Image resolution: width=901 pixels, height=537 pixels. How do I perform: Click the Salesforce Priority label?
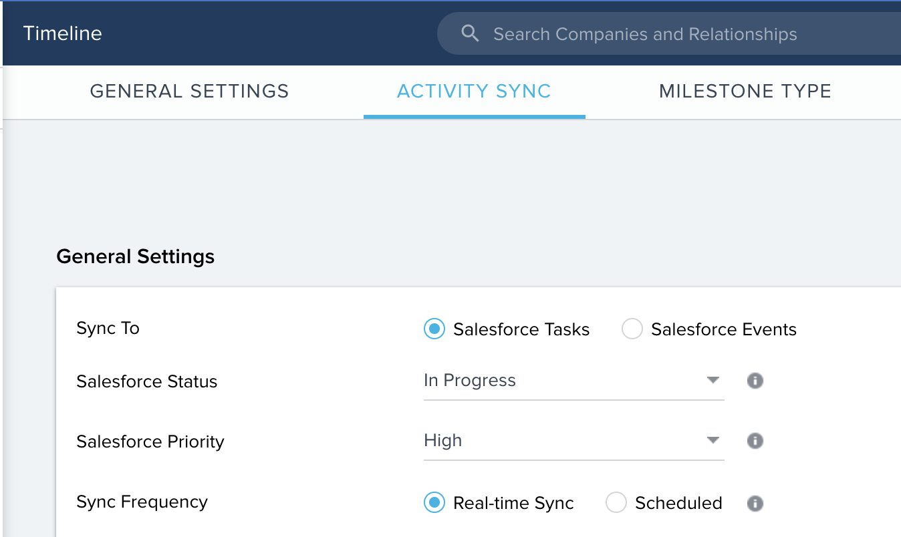click(150, 441)
